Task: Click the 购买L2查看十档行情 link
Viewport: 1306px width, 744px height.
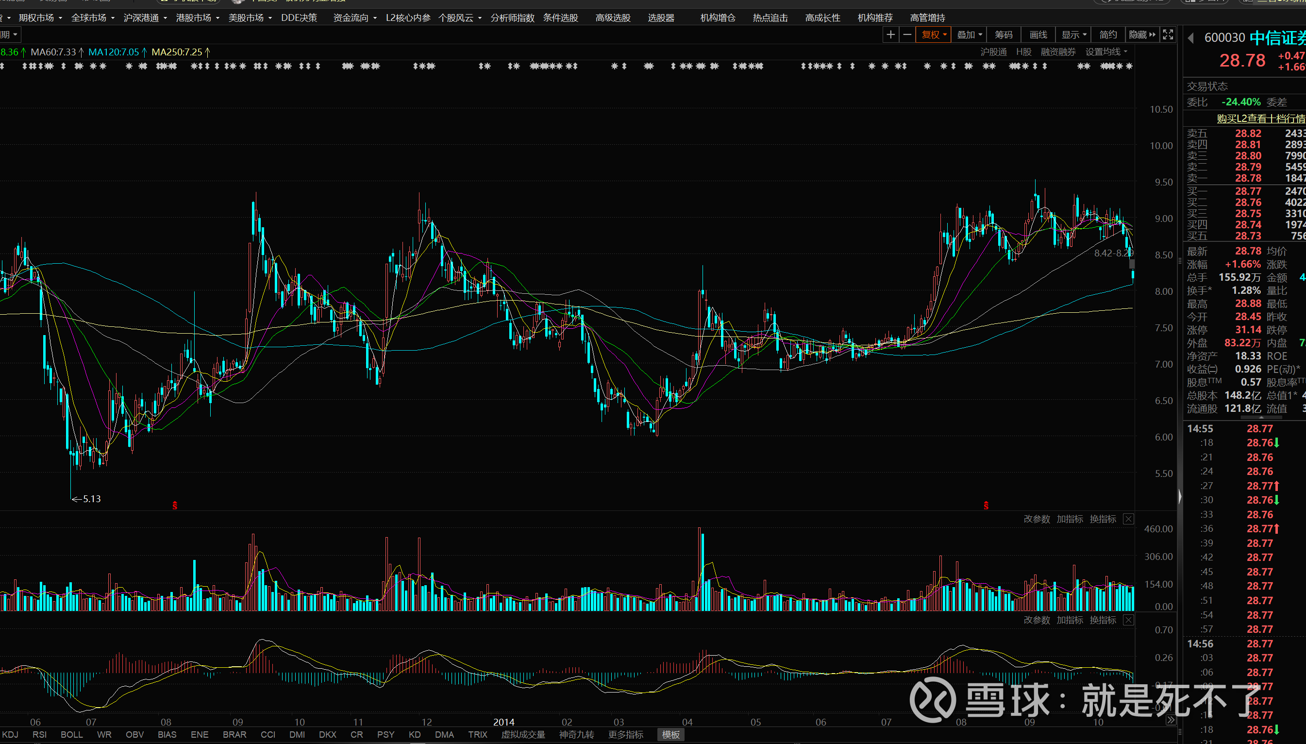Action: point(1260,118)
